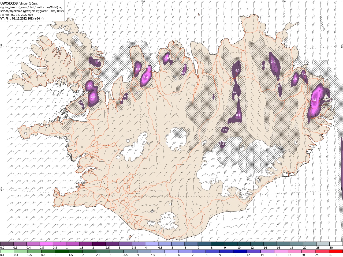The width and height of the screenshot is (343, 257).
Task: Click the 1.4 snowfall value label
Action: [x=146, y=78]
